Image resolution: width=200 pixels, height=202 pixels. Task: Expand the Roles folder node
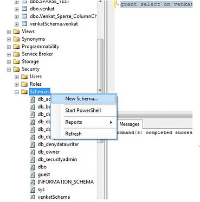click(17, 85)
